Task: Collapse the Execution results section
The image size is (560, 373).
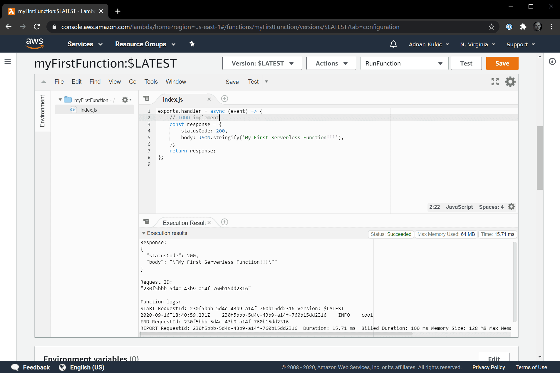Action: tap(144, 233)
